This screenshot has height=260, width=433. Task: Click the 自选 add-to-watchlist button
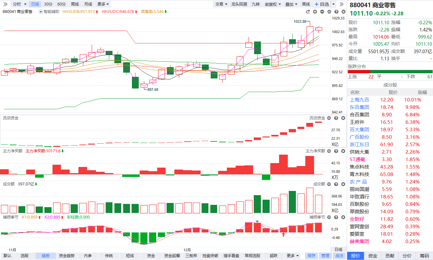tap(322, 4)
